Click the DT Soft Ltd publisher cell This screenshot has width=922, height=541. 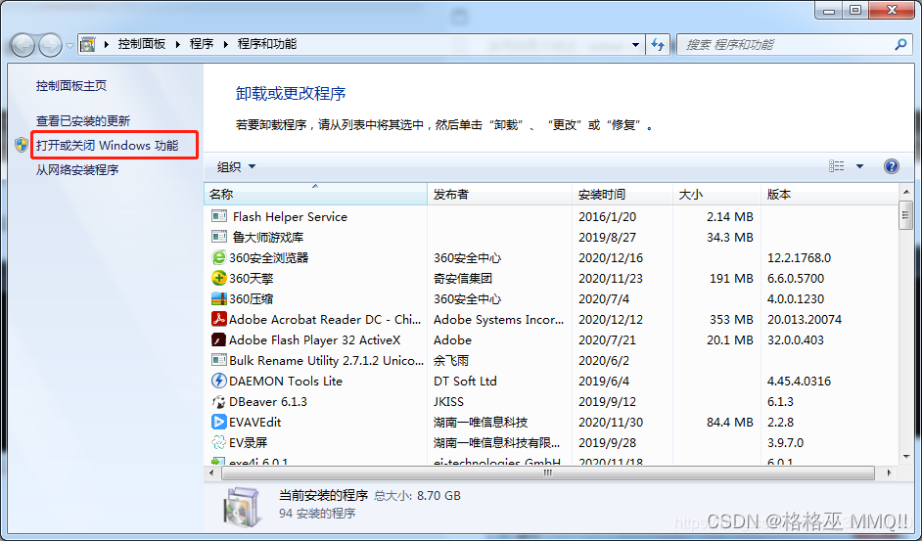[465, 382]
